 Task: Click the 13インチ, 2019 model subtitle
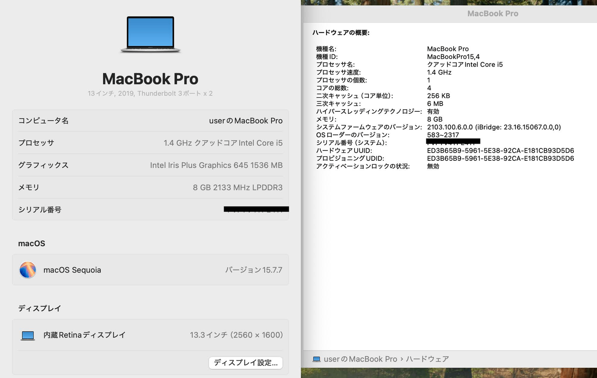click(x=150, y=94)
